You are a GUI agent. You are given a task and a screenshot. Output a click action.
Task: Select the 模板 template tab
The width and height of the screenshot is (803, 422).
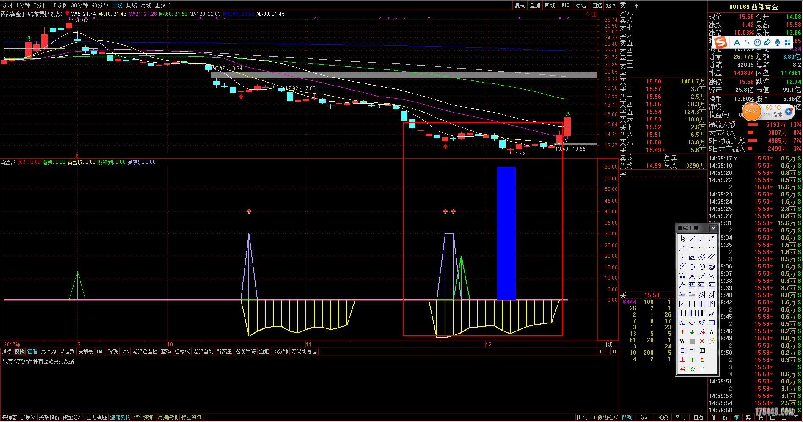19,351
